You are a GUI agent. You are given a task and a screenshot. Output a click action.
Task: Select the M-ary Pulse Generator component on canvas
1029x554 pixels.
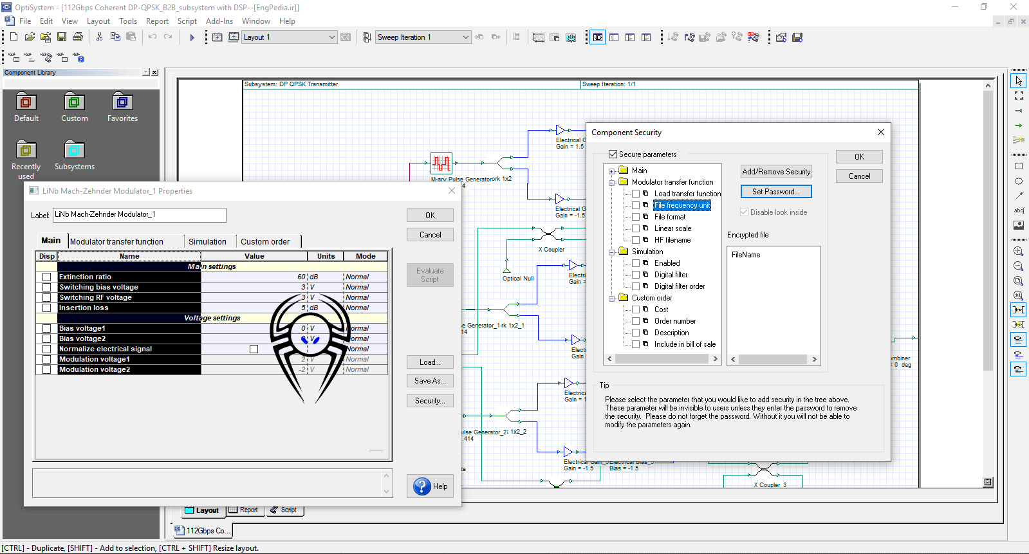[441, 163]
